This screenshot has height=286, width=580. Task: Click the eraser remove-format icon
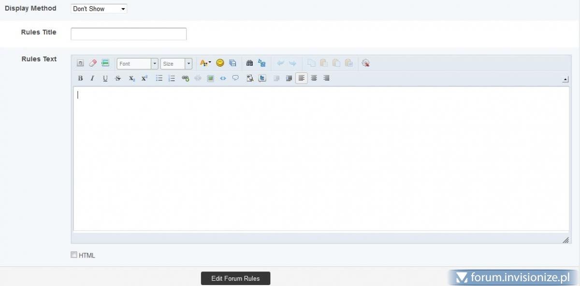click(x=93, y=63)
